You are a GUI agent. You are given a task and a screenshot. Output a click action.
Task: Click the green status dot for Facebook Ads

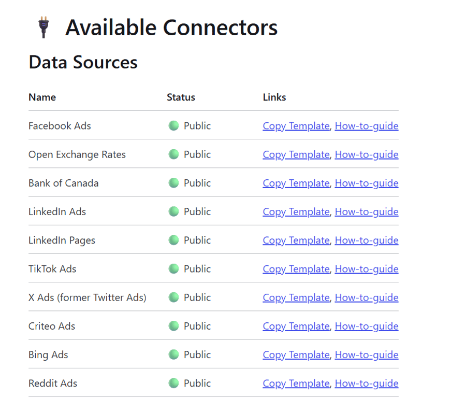click(x=173, y=126)
